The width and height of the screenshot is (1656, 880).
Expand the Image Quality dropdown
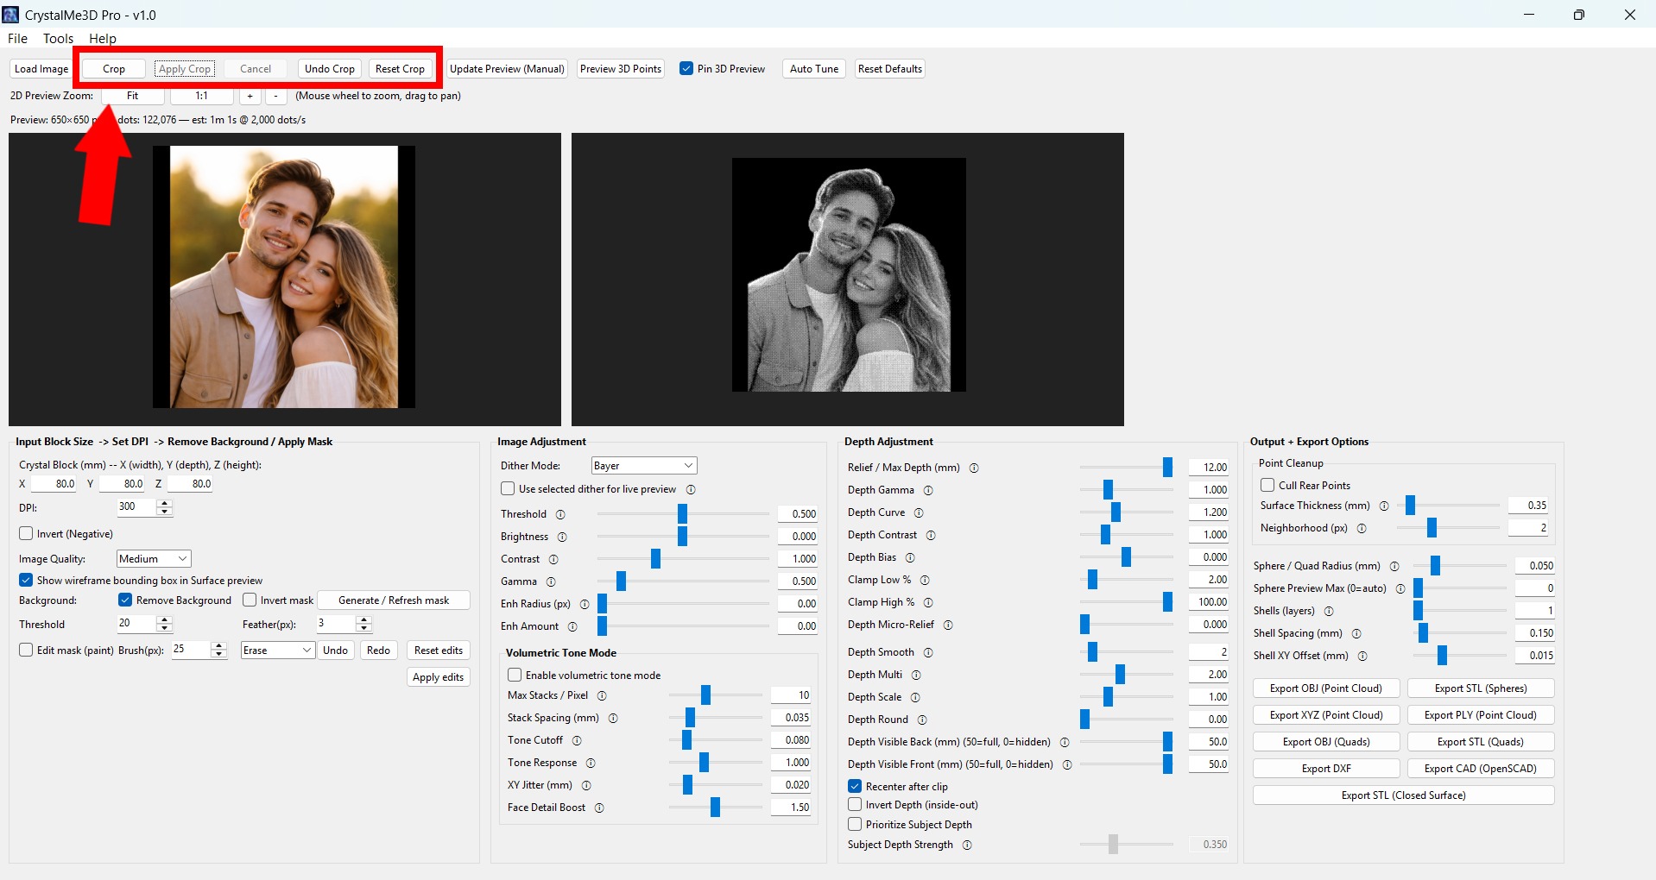coord(154,559)
